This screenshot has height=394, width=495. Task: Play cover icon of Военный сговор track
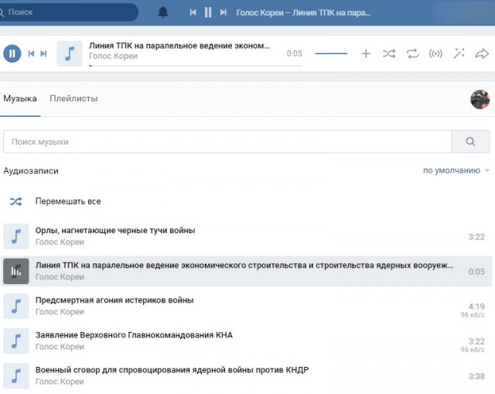click(x=16, y=376)
